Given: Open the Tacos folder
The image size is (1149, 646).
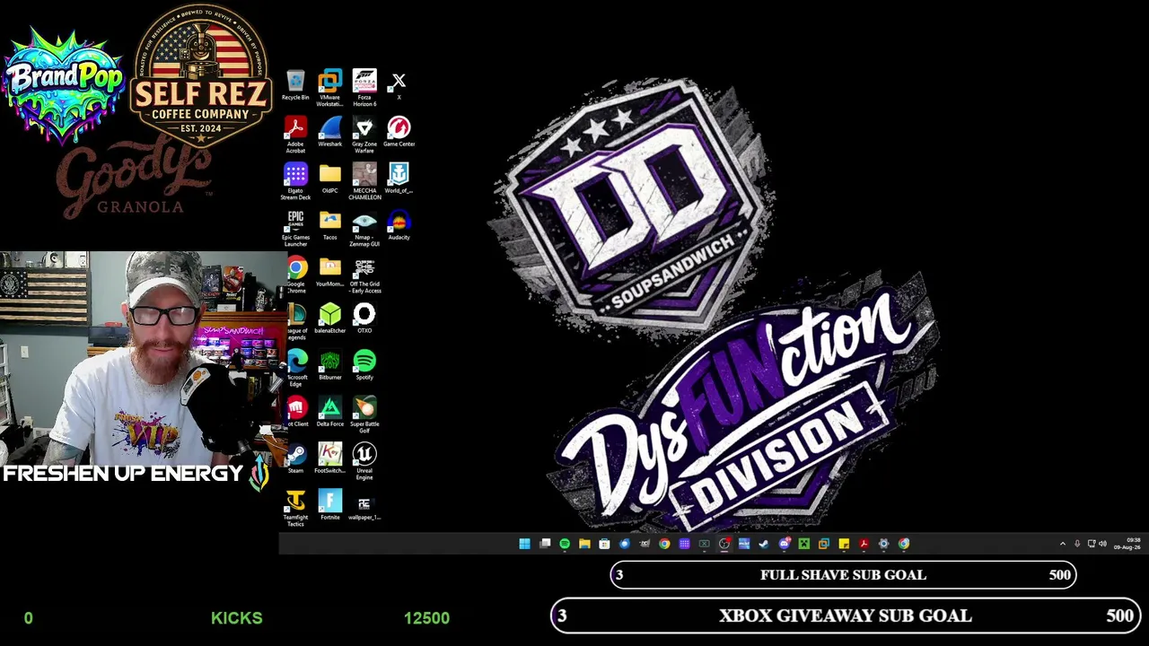Looking at the screenshot, I should 329,226.
